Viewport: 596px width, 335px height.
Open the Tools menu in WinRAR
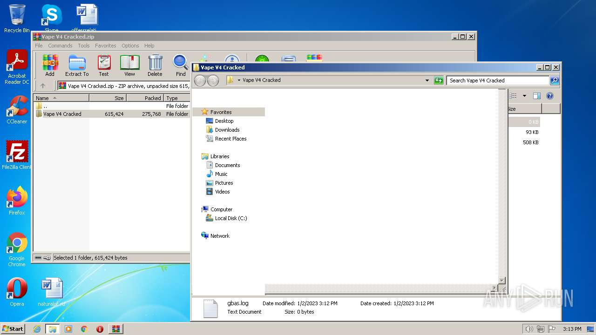84,46
